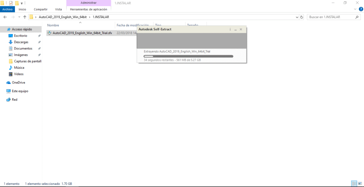Unpin Escritorio using its pin icon
364x187 pixels.
coord(39,36)
